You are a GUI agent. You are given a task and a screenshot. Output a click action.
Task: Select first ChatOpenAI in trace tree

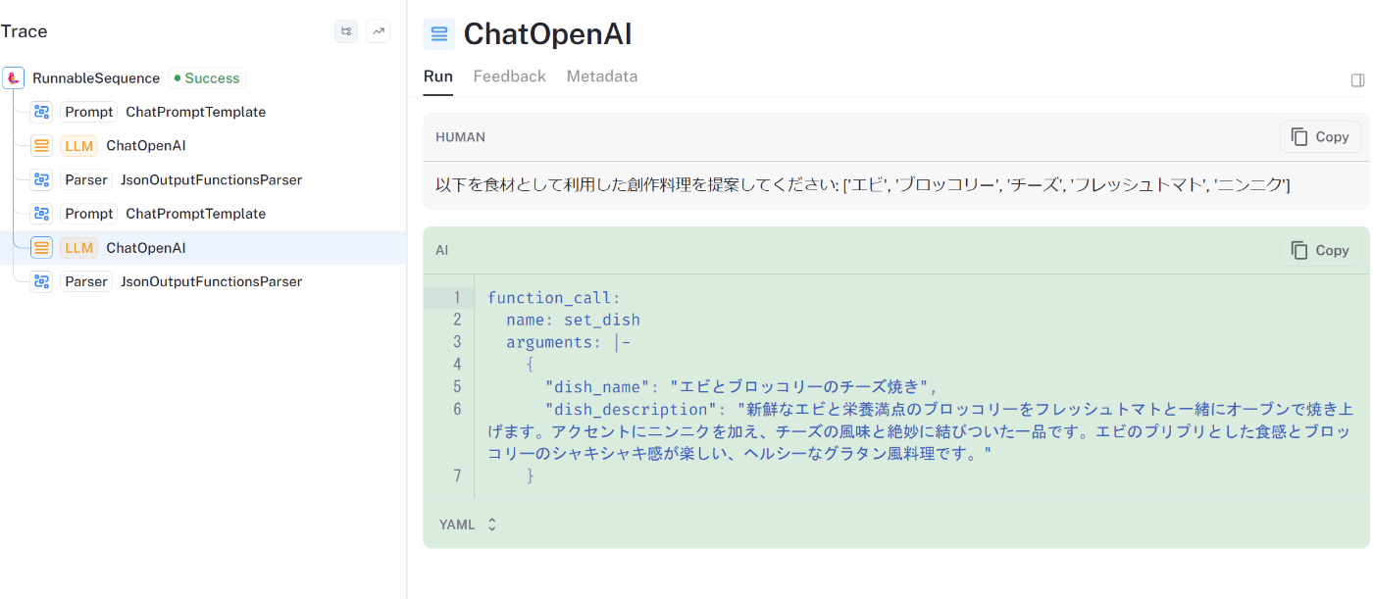pyautogui.click(x=146, y=146)
